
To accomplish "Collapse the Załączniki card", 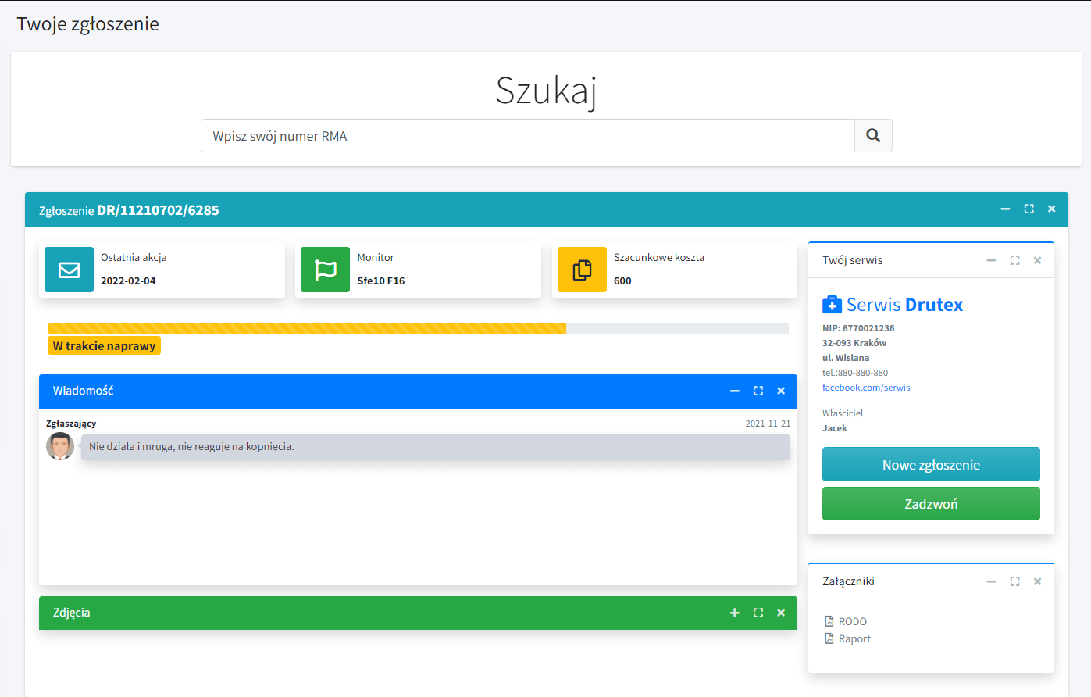I will [x=991, y=581].
